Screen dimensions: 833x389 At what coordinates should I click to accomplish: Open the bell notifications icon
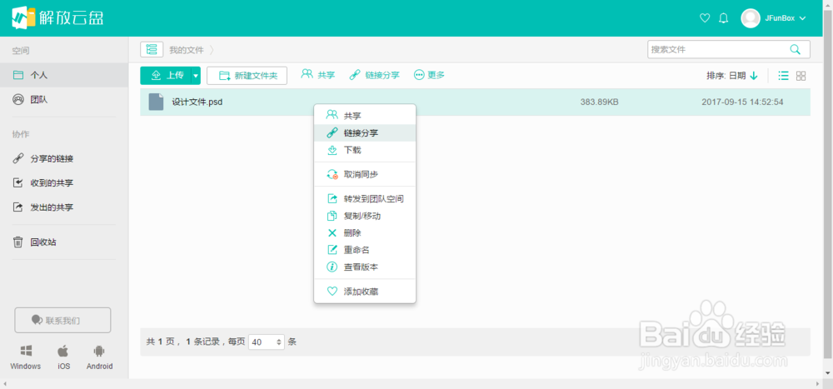pos(723,18)
